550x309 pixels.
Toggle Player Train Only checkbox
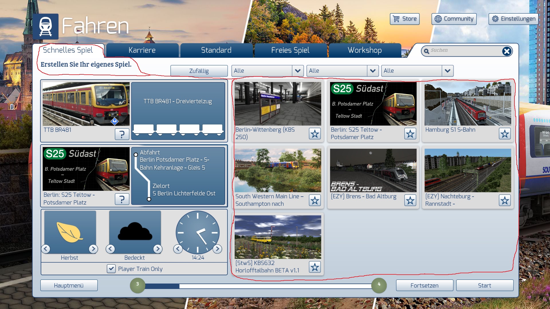click(x=111, y=269)
